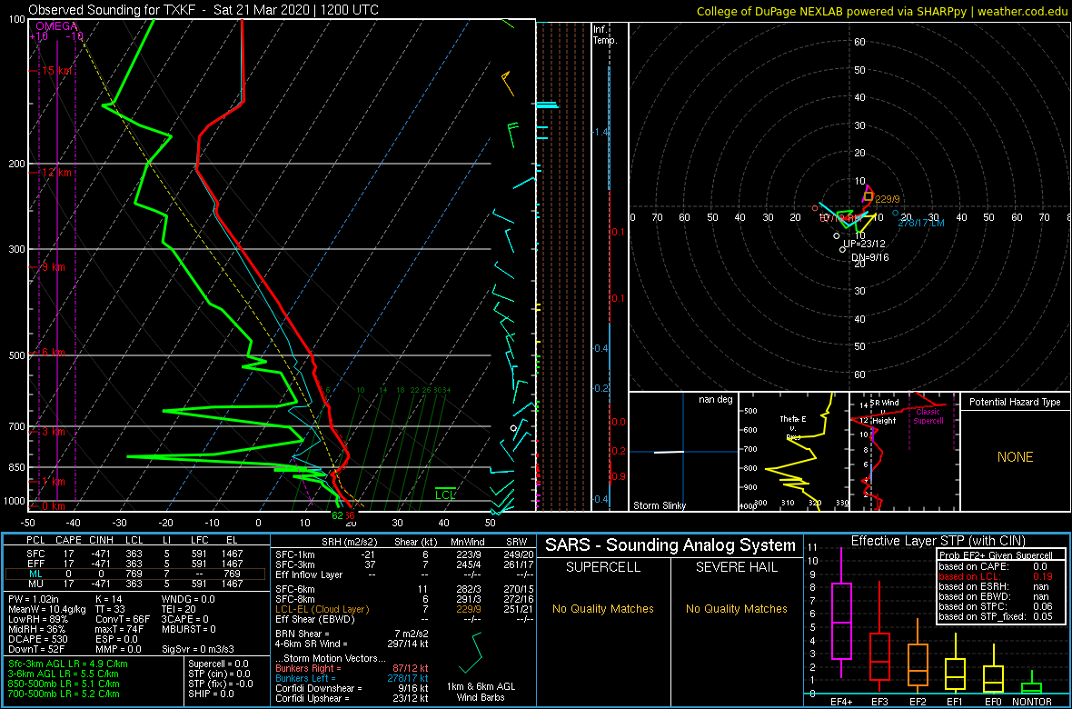Click the 850-500mb LR lapse rate
The width and height of the screenshot is (1072, 709).
65,684
